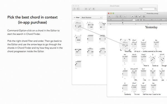Click the magnifier search icon in the Editor toolbar
This screenshot has width=167, height=104.
point(117,16)
